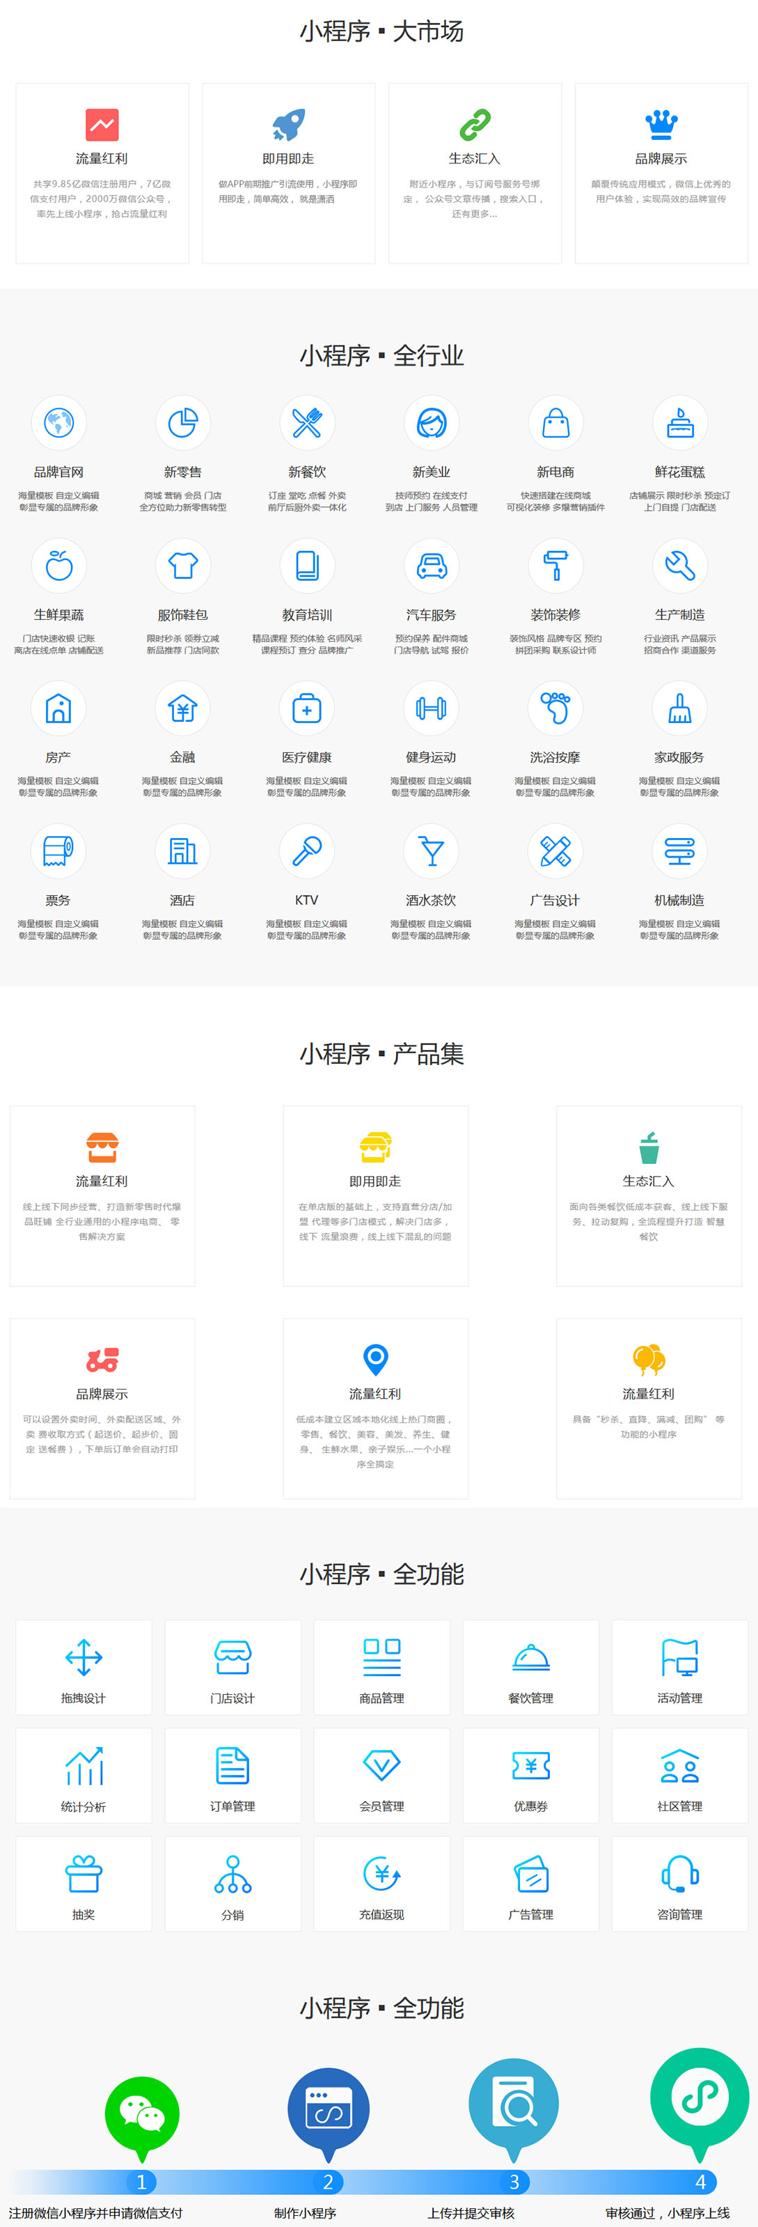758x2227 pixels.
Task: Choose the 餐饮管理 function card
Action: [x=530, y=1667]
